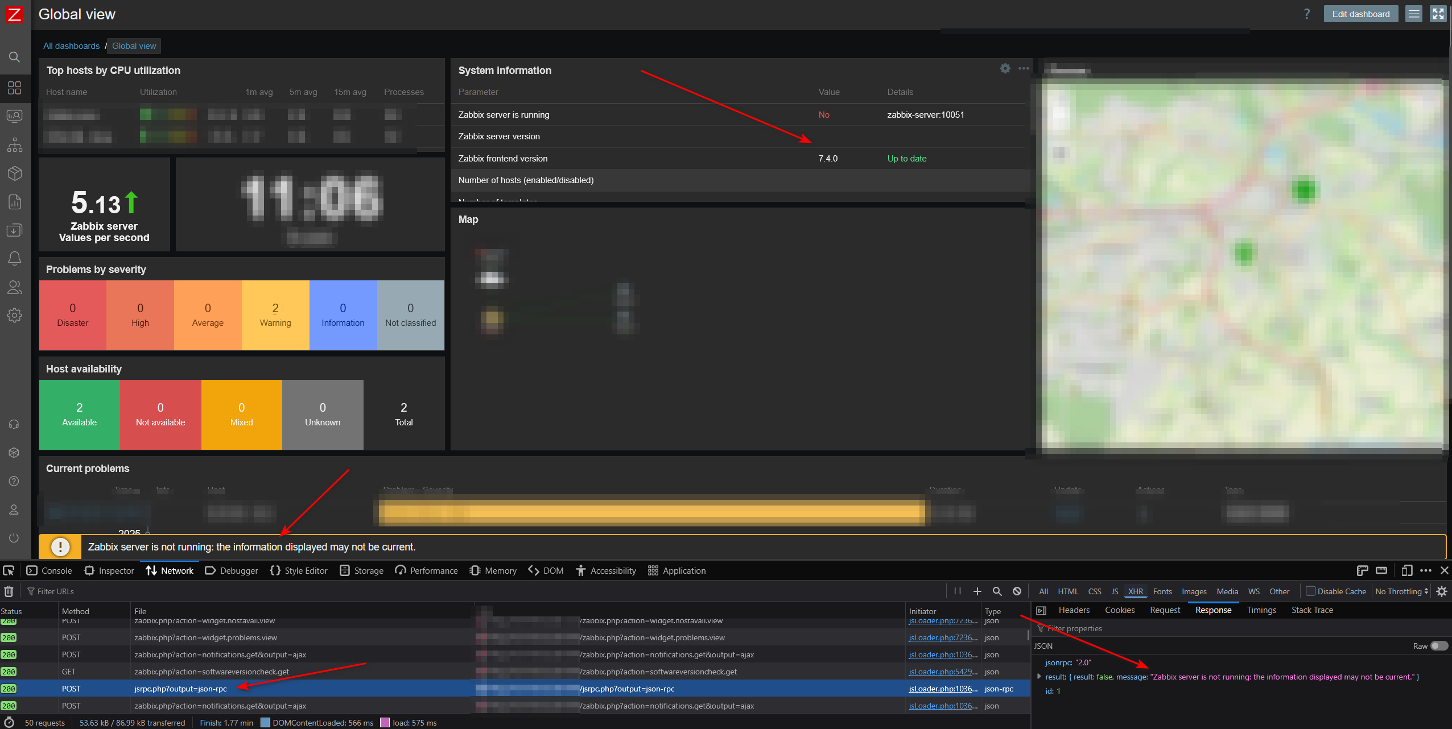This screenshot has width=1452, height=729.
Task: Pause network recording
Action: coord(958,591)
